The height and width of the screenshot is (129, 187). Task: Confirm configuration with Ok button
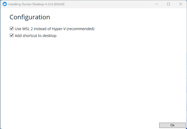tap(172, 125)
